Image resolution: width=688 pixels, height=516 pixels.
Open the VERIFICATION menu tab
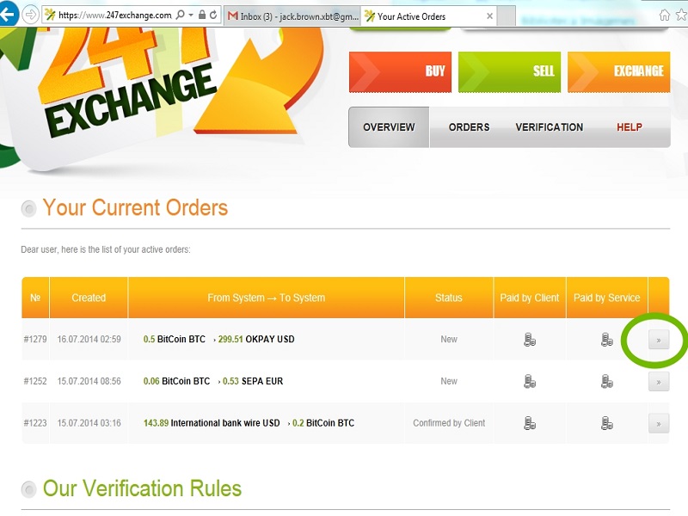(549, 127)
